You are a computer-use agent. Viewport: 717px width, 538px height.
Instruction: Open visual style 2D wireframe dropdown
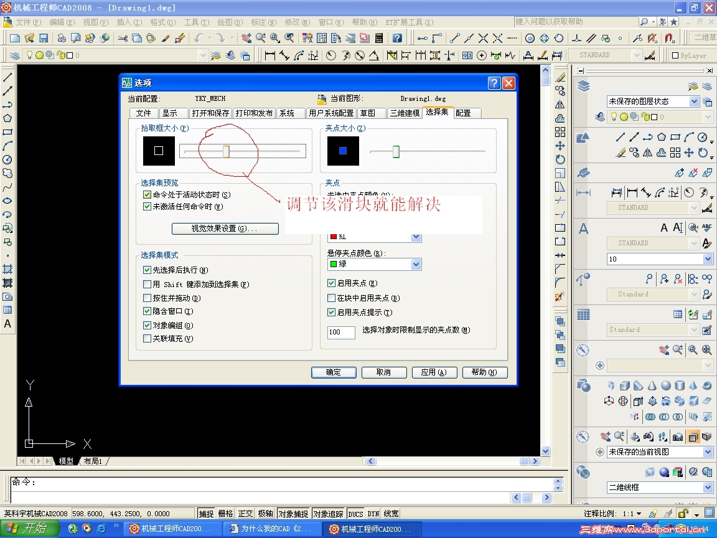(x=708, y=488)
